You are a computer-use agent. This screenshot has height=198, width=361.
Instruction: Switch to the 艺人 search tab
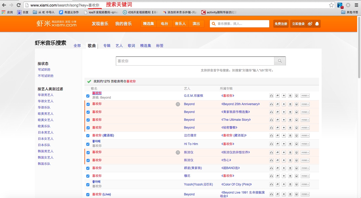[119, 46]
